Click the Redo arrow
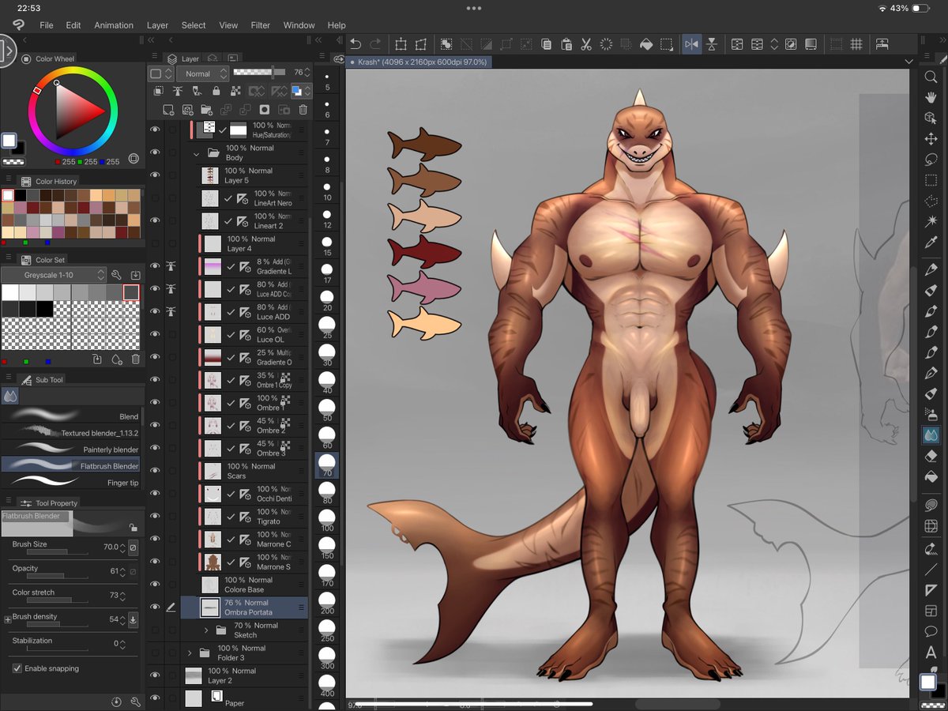The height and width of the screenshot is (711, 948). click(x=376, y=44)
